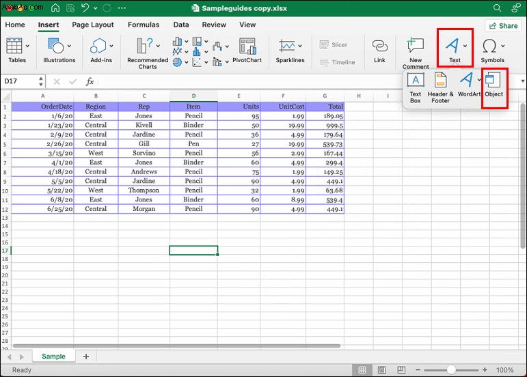527x377 pixels.
Task: Confirm the formula bar entry (checkmark)
Action: pos(73,81)
